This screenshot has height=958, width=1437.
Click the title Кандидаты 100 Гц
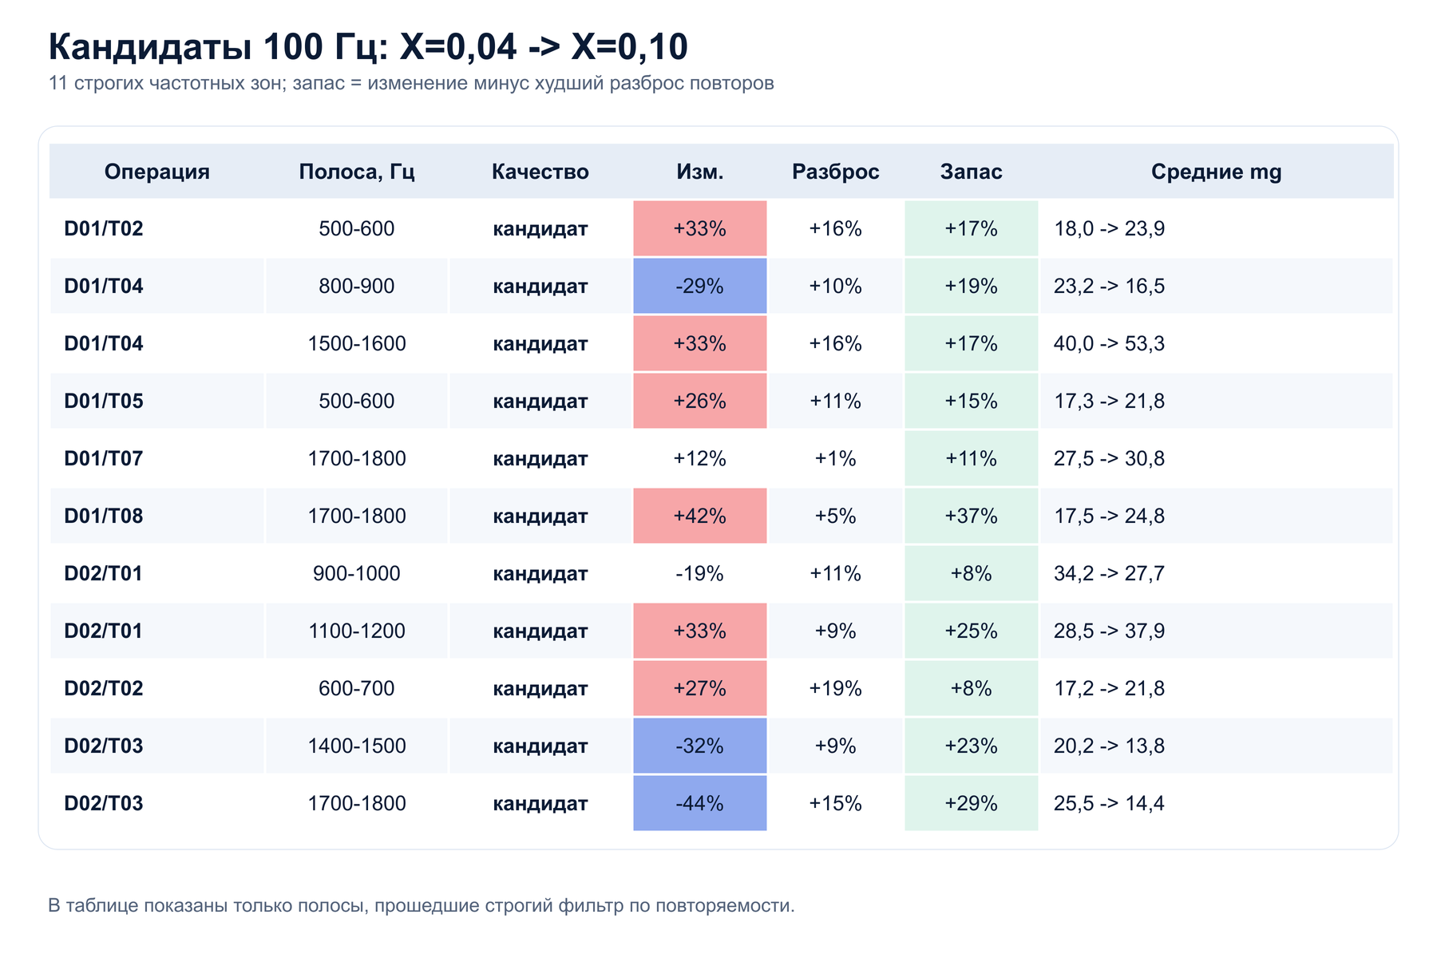pyautogui.click(x=219, y=46)
